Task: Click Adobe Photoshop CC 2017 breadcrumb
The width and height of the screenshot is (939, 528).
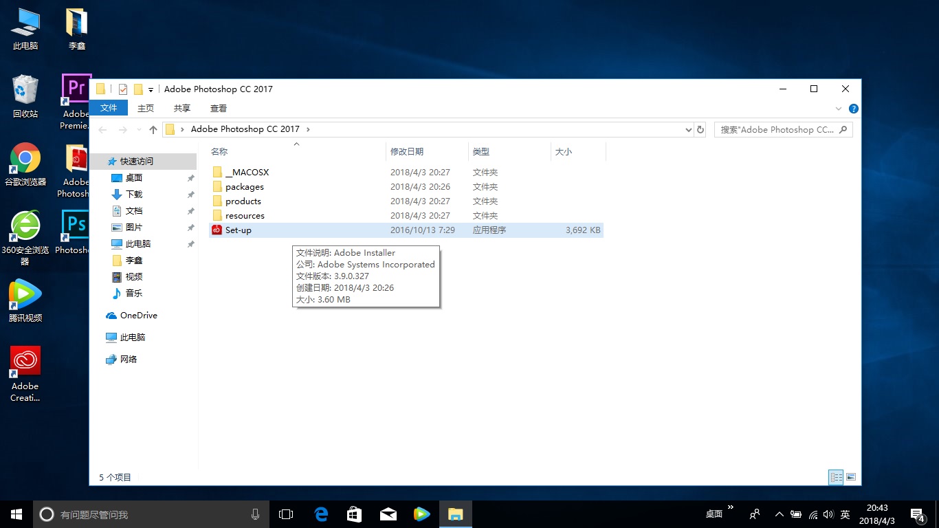Action: tap(245, 129)
